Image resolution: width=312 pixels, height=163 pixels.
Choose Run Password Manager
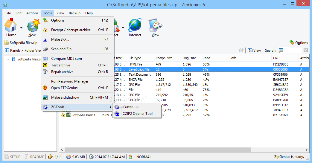click(77, 81)
